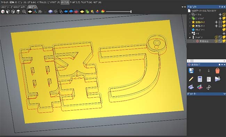Click the zoom magnifier icon in view toolbar
The width and height of the screenshot is (226, 137).
(24, 12)
